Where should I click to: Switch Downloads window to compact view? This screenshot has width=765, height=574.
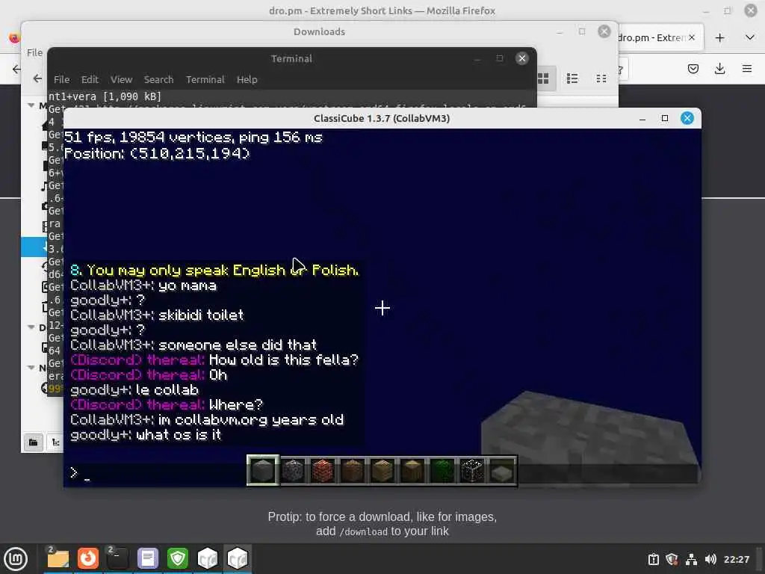[601, 78]
